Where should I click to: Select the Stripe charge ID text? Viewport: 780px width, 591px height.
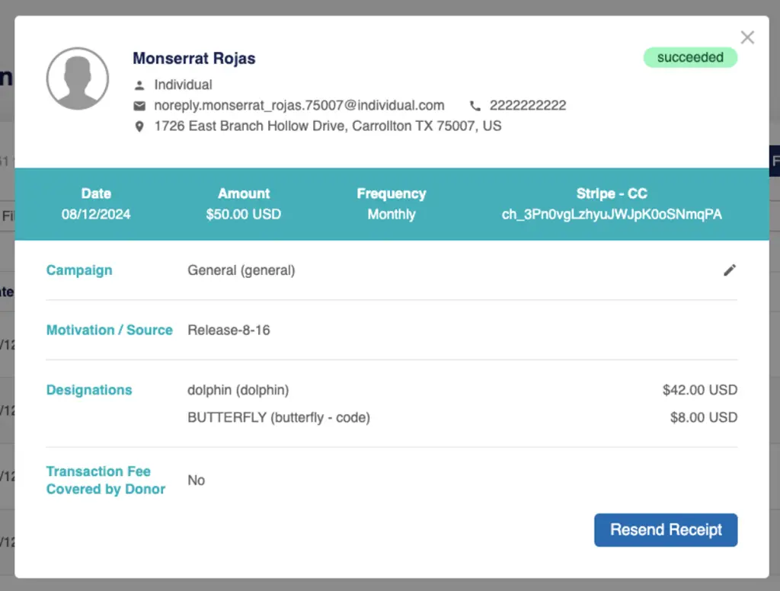pos(611,215)
